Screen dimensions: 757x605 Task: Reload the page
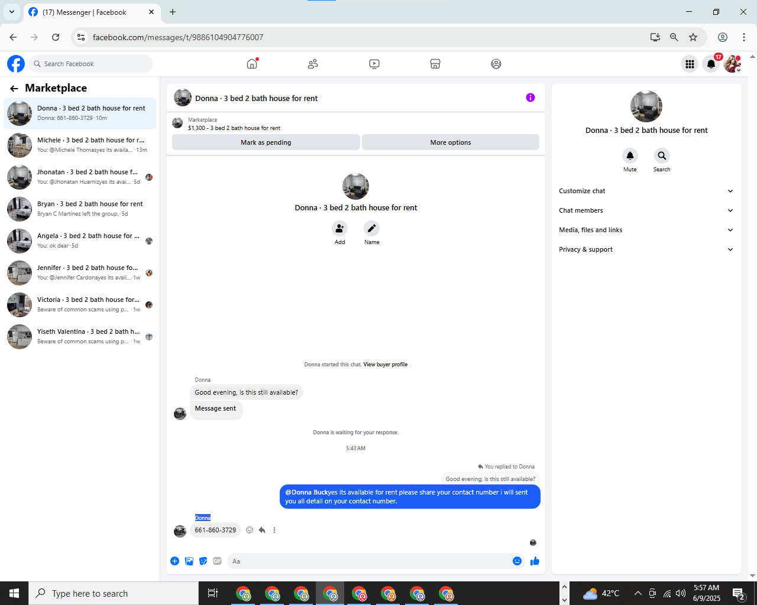(56, 37)
